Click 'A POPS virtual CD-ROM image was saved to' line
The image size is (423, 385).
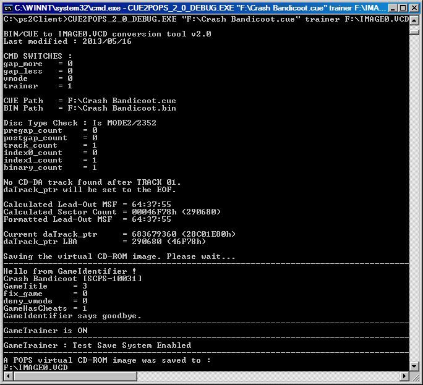107,360
